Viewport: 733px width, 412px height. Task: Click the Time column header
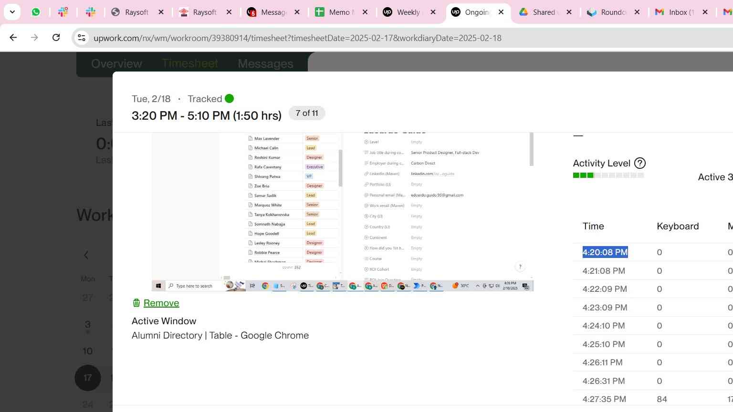(x=593, y=226)
